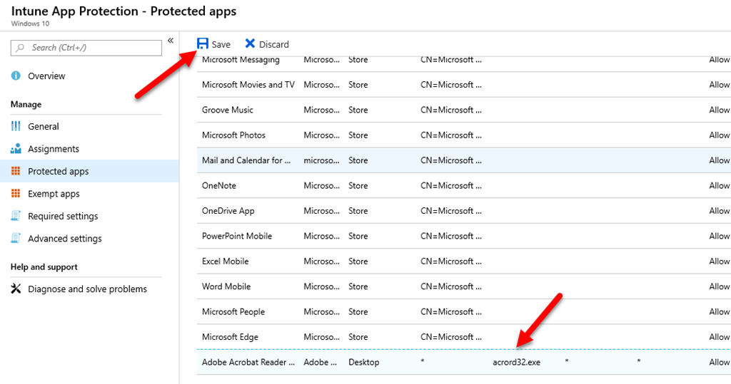Click the General settings sliders icon
This screenshot has width=731, height=384.
pyautogui.click(x=16, y=126)
